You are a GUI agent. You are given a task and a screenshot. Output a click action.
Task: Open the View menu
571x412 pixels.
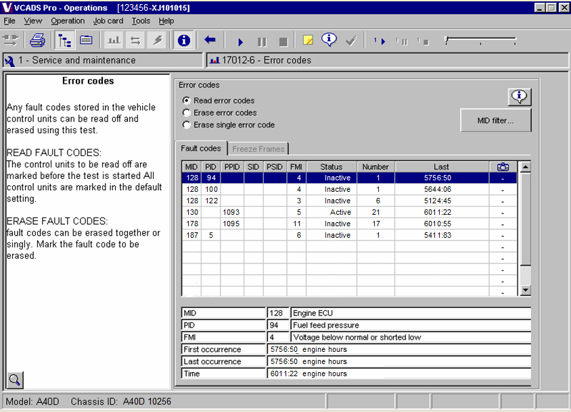coord(33,21)
